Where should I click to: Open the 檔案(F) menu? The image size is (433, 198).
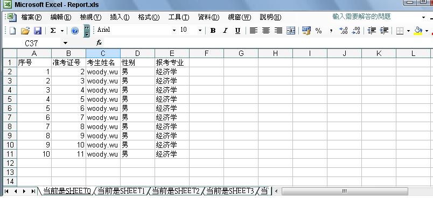(x=31, y=17)
